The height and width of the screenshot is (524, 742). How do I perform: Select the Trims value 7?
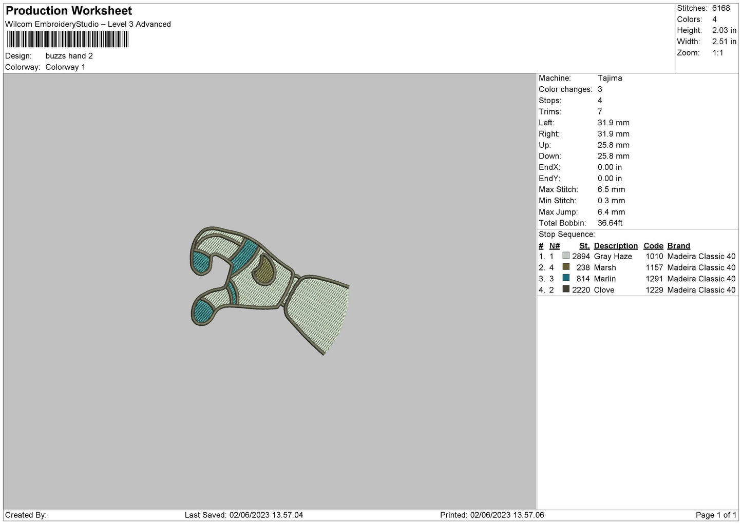(600, 112)
